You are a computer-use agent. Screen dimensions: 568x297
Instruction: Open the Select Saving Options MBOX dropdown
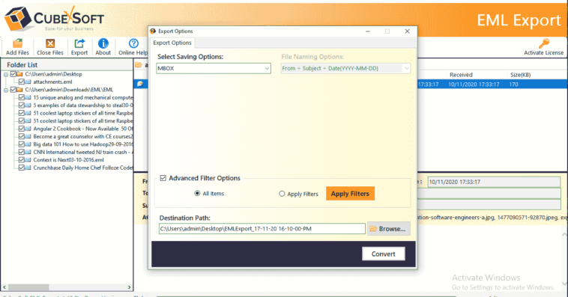(x=214, y=68)
